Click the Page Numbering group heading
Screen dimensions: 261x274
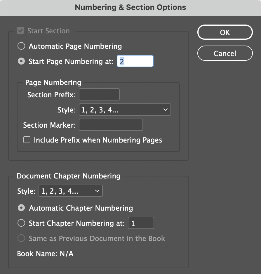pyautogui.click(x=53, y=83)
